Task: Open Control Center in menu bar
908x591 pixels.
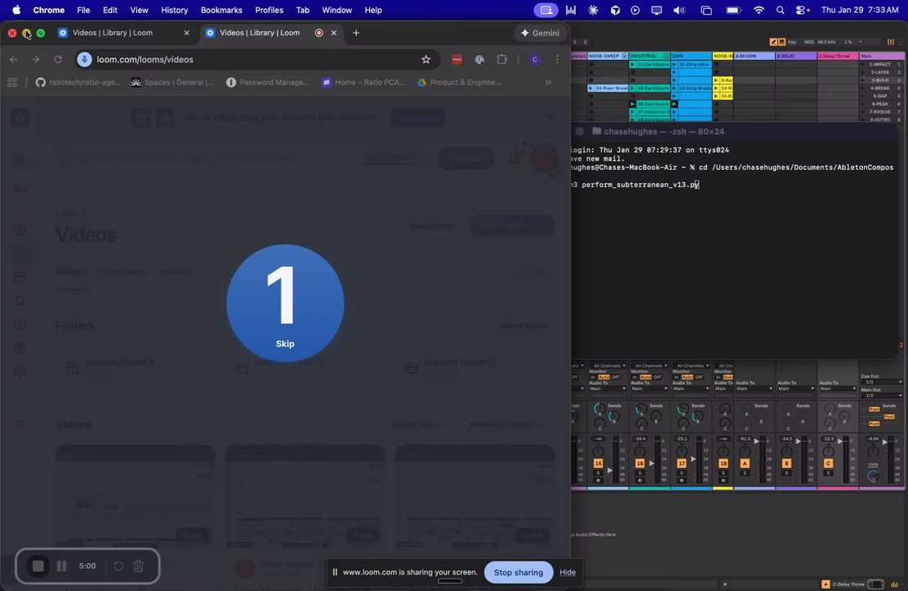Action: coord(802,10)
